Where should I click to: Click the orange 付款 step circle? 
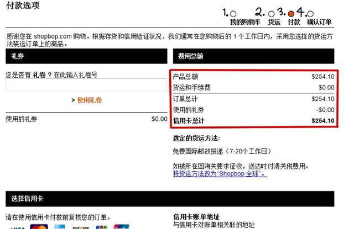click(291, 14)
